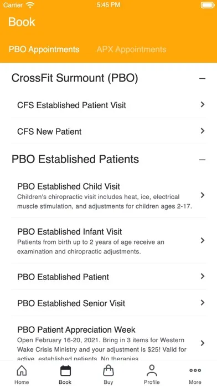The width and height of the screenshot is (217, 386).
Task: Go to the Profile person icon
Action: tap(152, 370)
